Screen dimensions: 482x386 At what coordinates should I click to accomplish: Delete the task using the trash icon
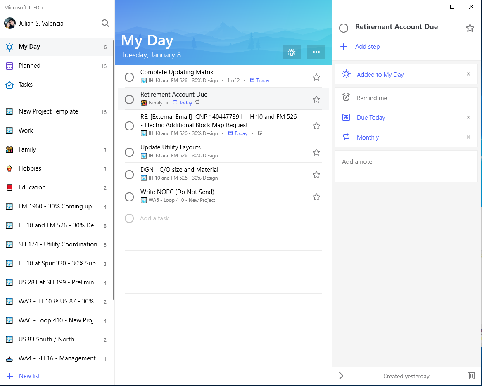(x=471, y=376)
